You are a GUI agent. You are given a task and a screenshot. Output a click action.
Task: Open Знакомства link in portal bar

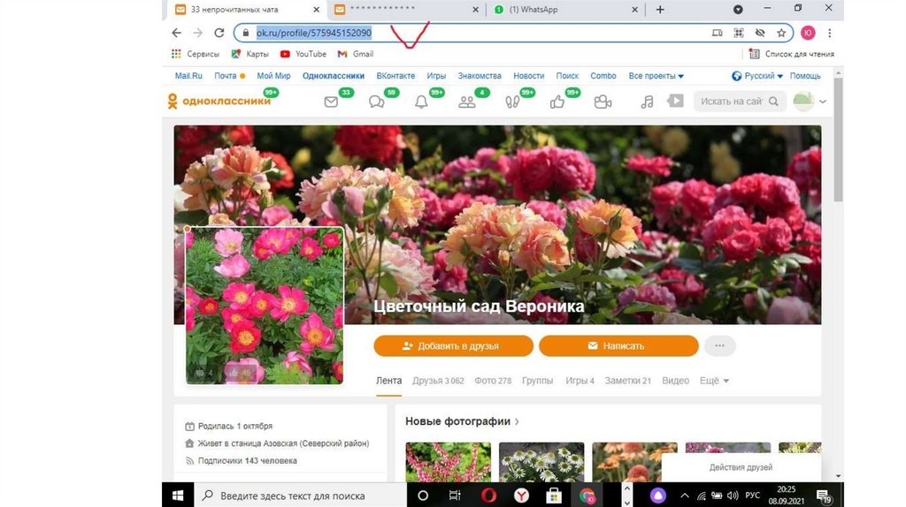click(x=479, y=76)
